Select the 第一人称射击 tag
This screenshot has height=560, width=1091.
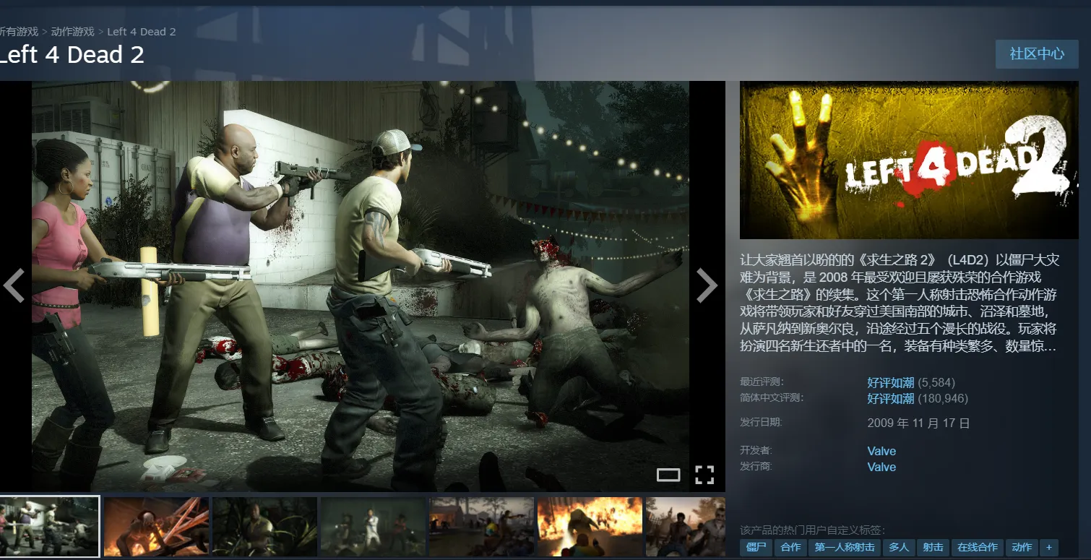(845, 548)
